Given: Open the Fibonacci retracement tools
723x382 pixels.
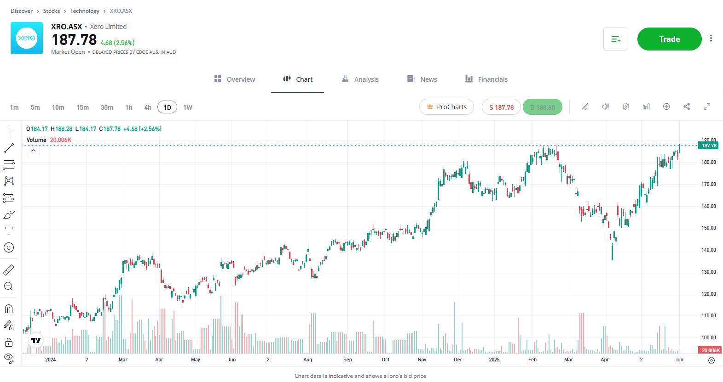Looking at the screenshot, I should click(x=9, y=165).
